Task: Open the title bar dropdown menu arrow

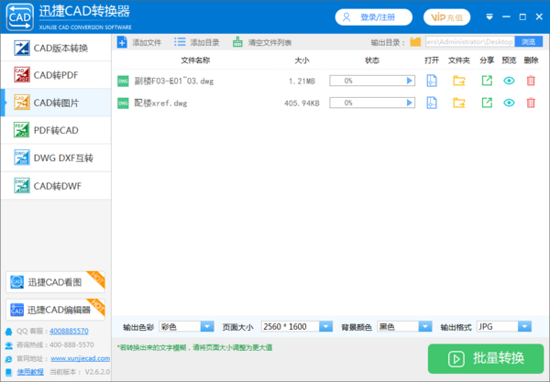Action: tap(489, 16)
